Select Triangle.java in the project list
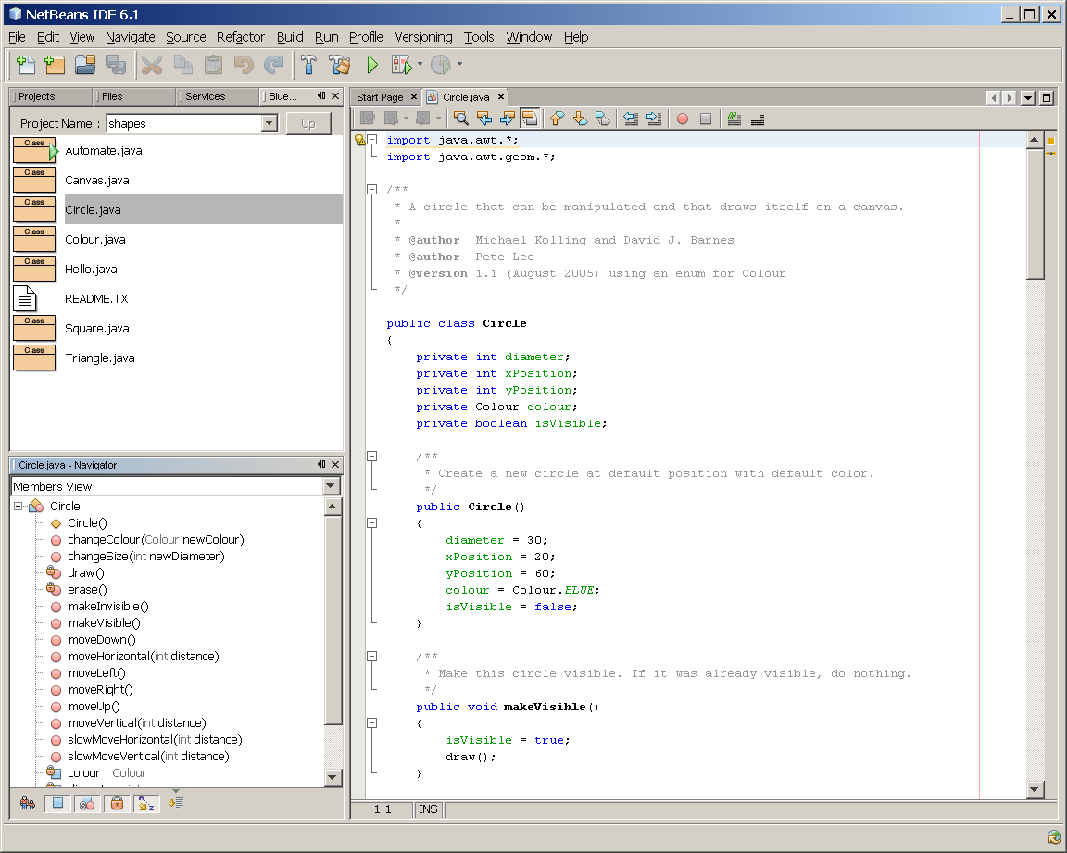The image size is (1067, 853). (x=99, y=358)
